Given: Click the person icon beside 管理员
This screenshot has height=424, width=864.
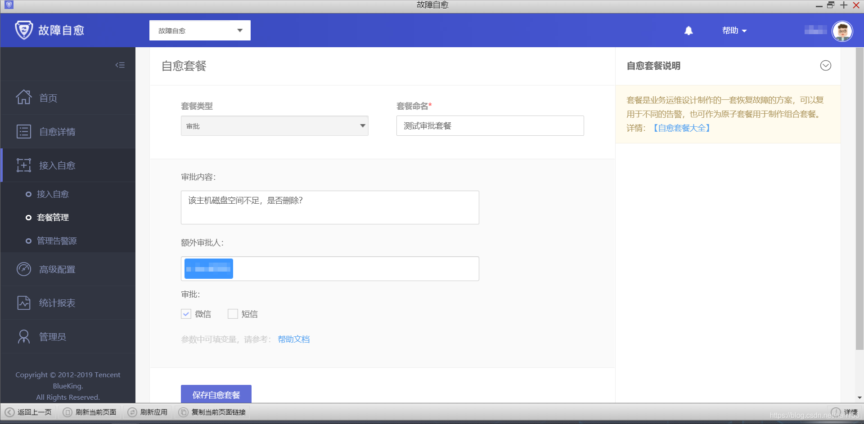Looking at the screenshot, I should point(24,336).
